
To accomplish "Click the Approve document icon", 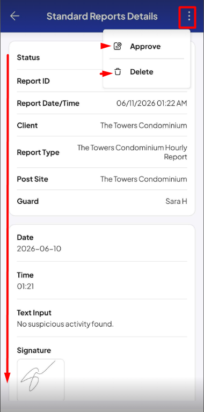I will pos(118,47).
